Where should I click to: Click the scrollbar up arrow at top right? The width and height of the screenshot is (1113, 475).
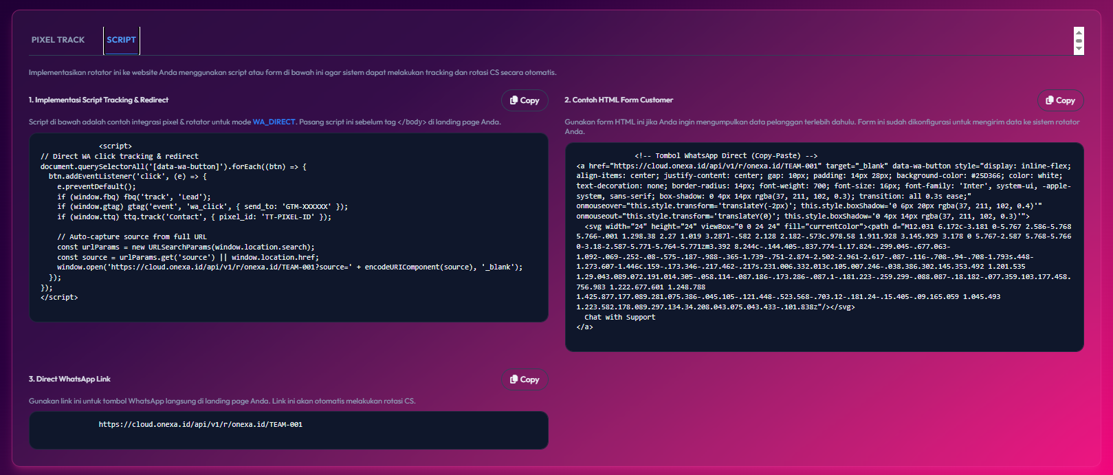(x=1079, y=32)
